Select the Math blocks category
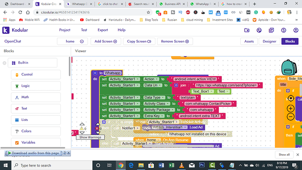This screenshot has width=302, height=170. click(x=36, y=97)
